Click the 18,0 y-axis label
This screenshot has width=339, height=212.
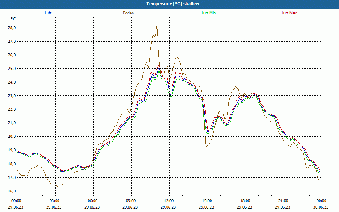pos(12,164)
